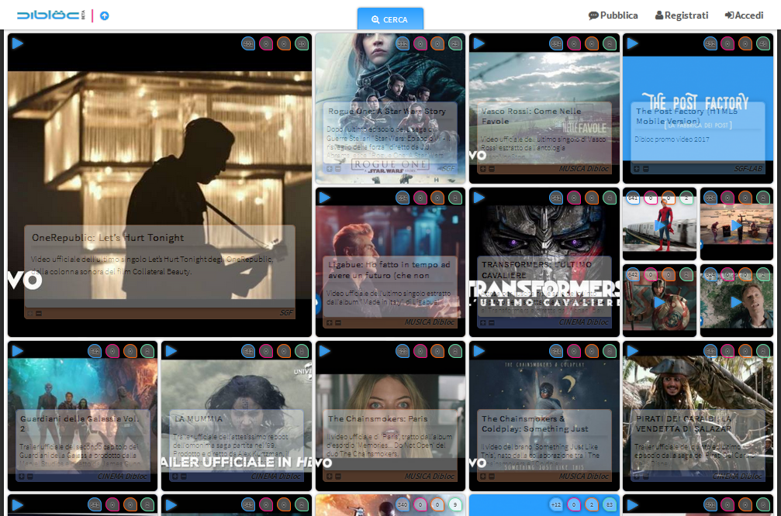Open the Captain America shield thumbnail

659,301
